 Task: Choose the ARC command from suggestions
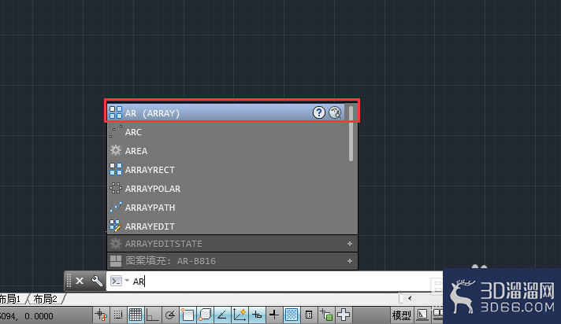tap(226, 132)
